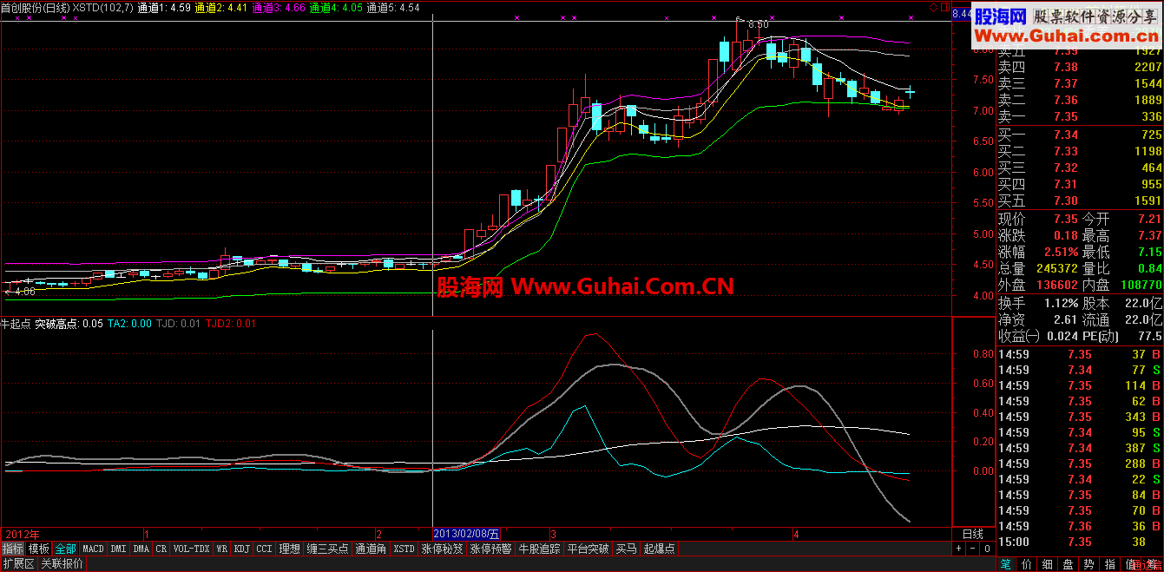Click the 卖四 volume 2207
Screen dimensions: 1164x572
coord(1148,67)
